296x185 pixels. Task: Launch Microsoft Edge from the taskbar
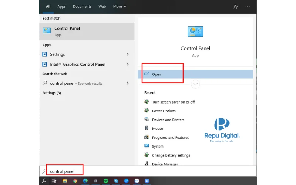(x=85, y=181)
